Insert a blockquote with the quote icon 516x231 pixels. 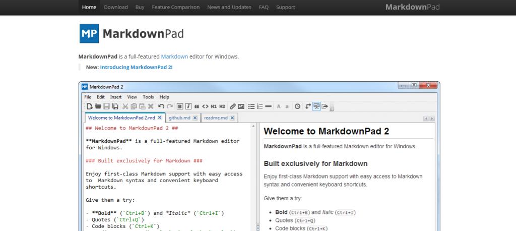197,106
